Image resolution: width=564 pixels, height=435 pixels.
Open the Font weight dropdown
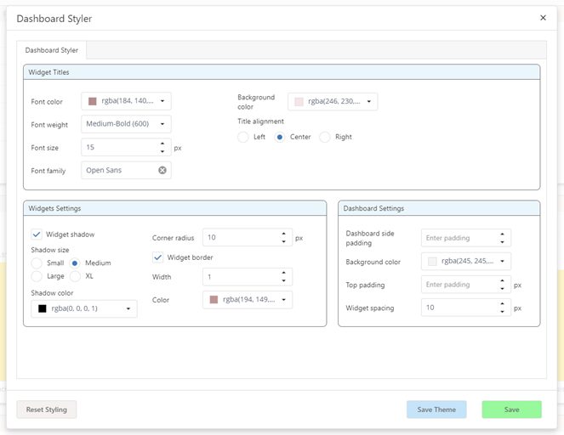click(126, 124)
